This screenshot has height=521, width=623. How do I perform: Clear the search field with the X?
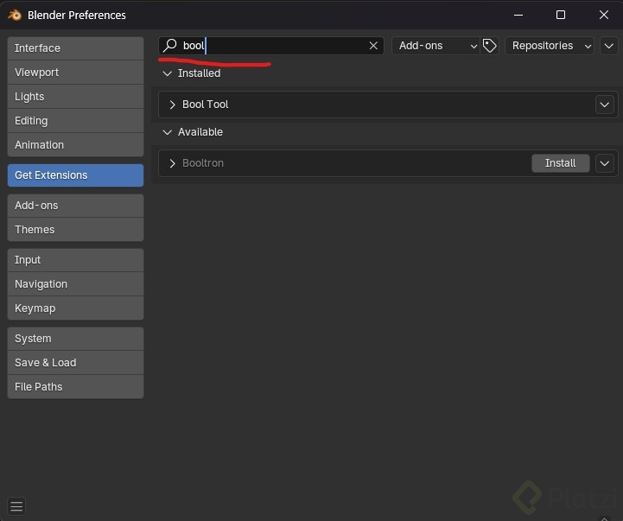373,46
